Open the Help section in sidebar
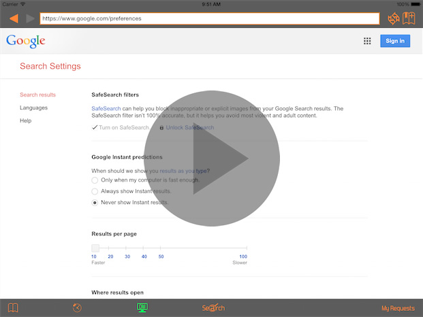423x317 pixels. 26,120
